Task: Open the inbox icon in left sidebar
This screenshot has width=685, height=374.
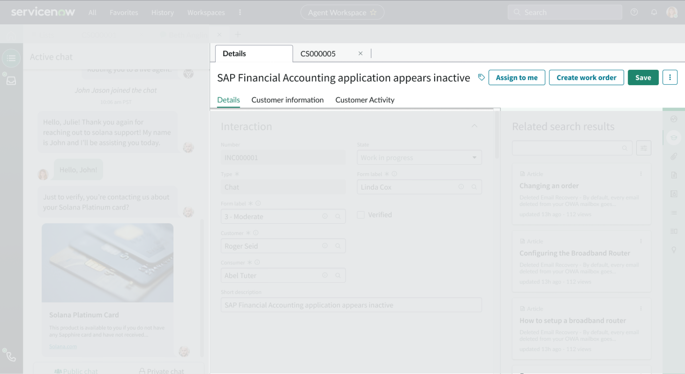Action: (x=11, y=80)
